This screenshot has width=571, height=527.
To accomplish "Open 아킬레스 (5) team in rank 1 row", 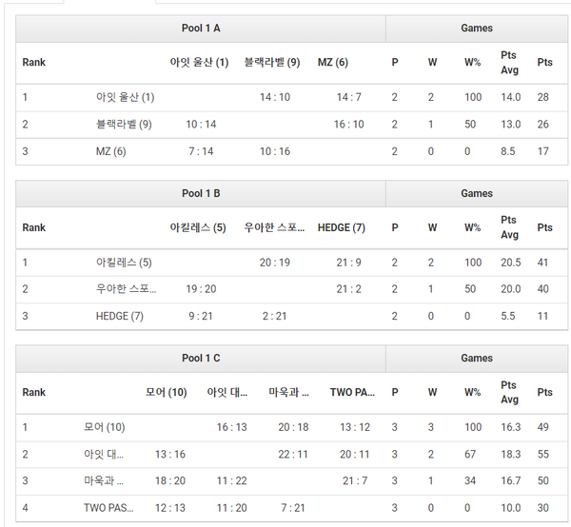I will 124,263.
